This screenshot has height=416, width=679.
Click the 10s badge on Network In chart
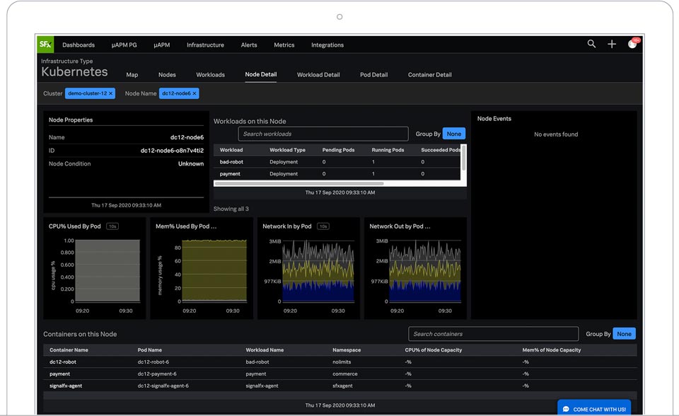pyautogui.click(x=323, y=226)
